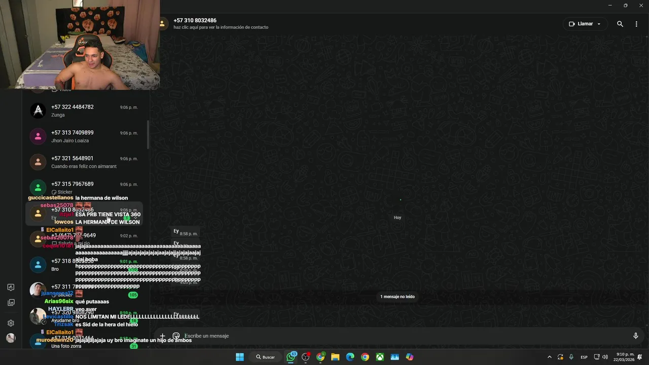Click the 1 mensaje no leído marker
The width and height of the screenshot is (649, 365).
(x=398, y=297)
